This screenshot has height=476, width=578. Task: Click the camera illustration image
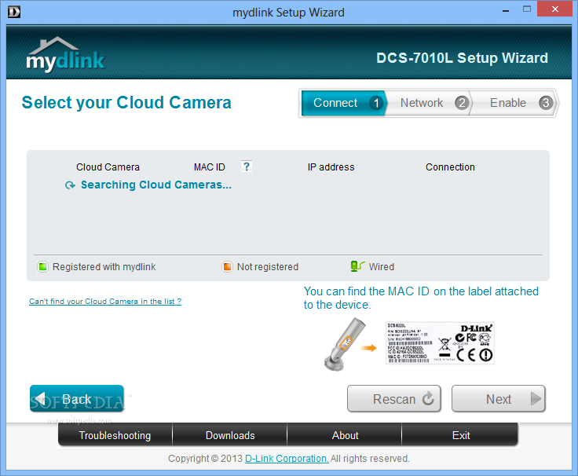tap(345, 344)
